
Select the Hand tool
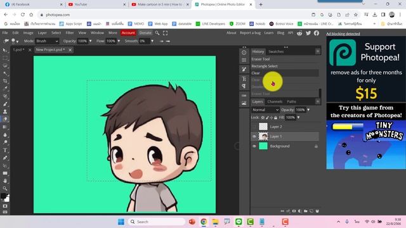coord(5,180)
